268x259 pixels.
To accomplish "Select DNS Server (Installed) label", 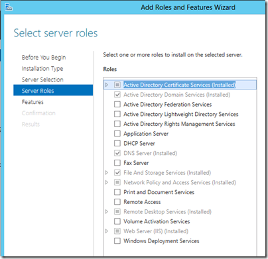I will [x=151, y=153].
